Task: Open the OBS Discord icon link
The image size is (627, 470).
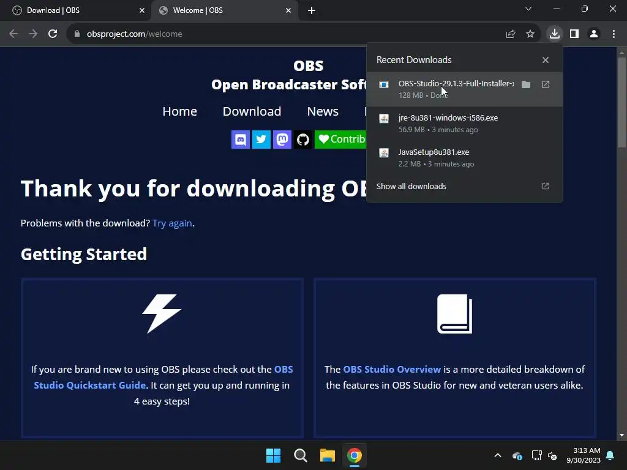Action: click(x=240, y=140)
